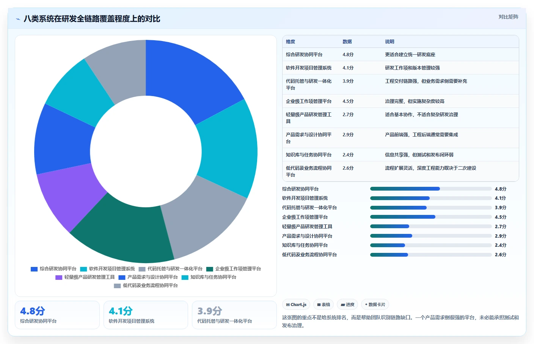
Task: Toggle the 企业级工作项管理平台 legend color box
Action: coord(210,269)
